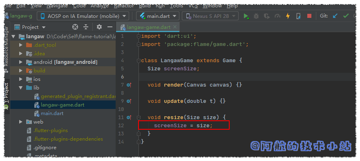Collapse all in Project panel
Image resolution: width=360 pixels, height=161 pixels.
86,27
